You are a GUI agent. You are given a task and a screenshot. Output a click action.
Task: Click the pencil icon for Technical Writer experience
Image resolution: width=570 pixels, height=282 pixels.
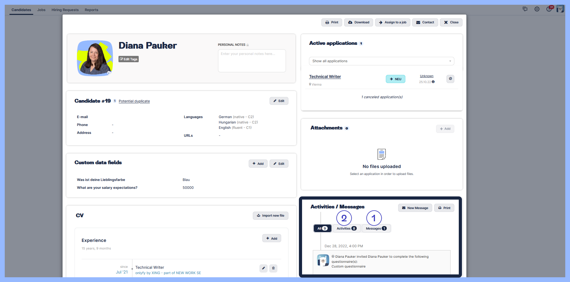[x=263, y=268]
